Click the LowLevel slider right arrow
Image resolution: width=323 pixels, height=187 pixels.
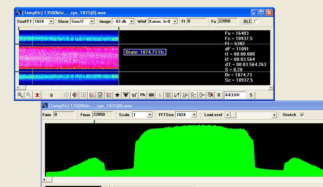tap(274, 115)
